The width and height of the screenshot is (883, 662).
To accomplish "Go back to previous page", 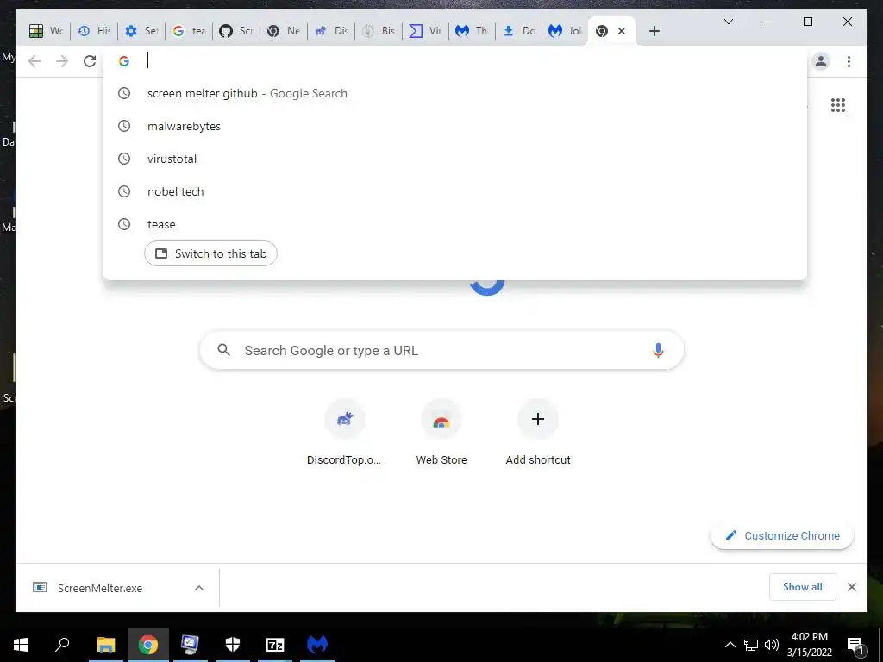I will [34, 61].
